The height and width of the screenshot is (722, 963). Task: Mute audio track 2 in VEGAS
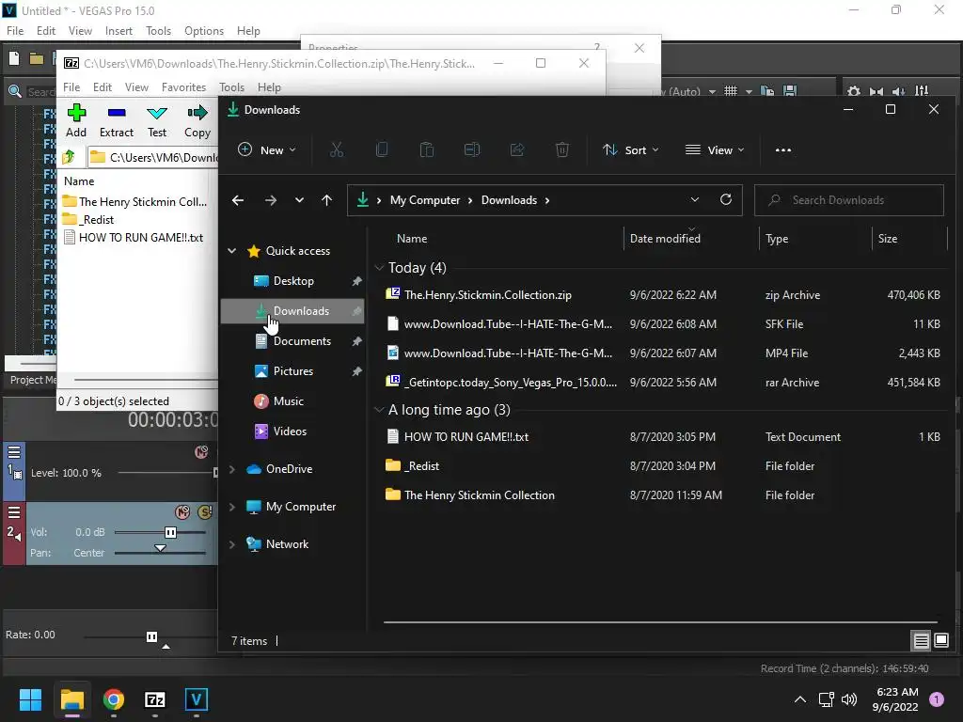[182, 511]
